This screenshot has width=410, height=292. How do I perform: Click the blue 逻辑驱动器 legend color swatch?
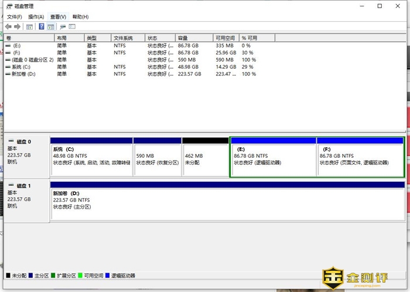click(107, 275)
